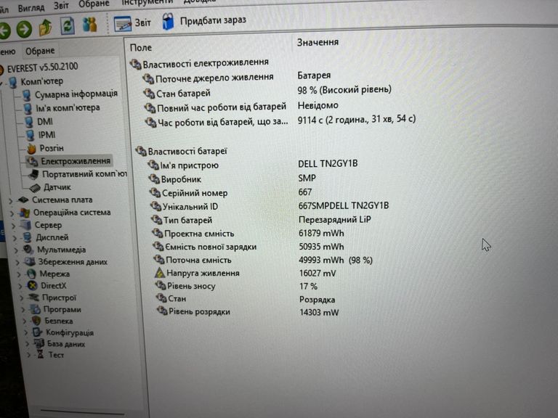Expand the DirectX node

point(20,286)
